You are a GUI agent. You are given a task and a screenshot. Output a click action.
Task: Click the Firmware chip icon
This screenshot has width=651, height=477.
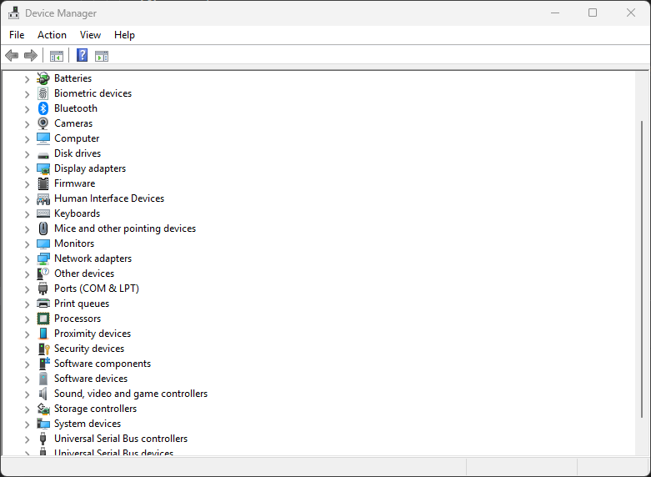(43, 183)
